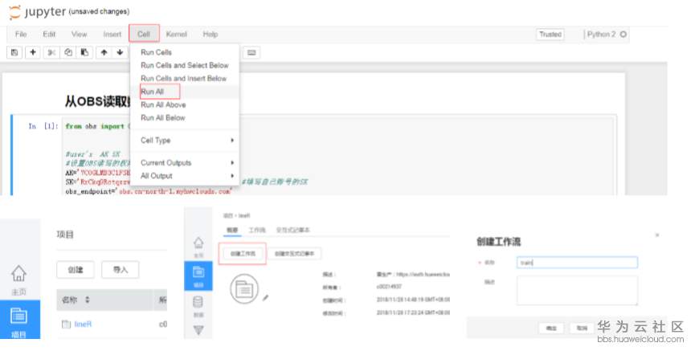Click the 创建交互式记事本 button
Image resolution: width=695 pixels, height=351 pixels.
point(294,254)
